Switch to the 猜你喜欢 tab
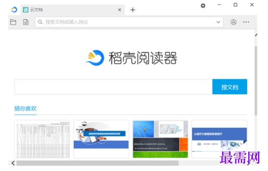 [x=25, y=109]
